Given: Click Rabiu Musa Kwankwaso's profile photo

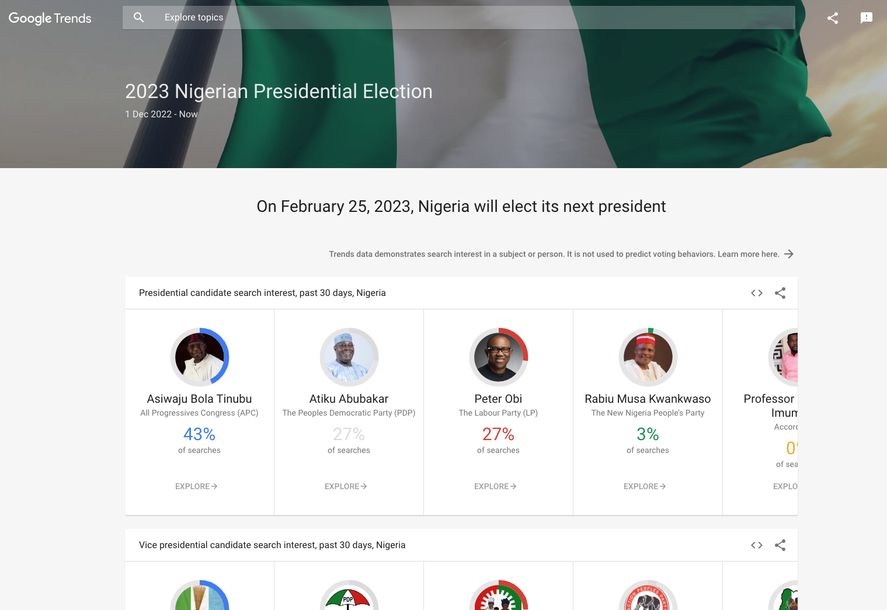Looking at the screenshot, I should tap(648, 357).
